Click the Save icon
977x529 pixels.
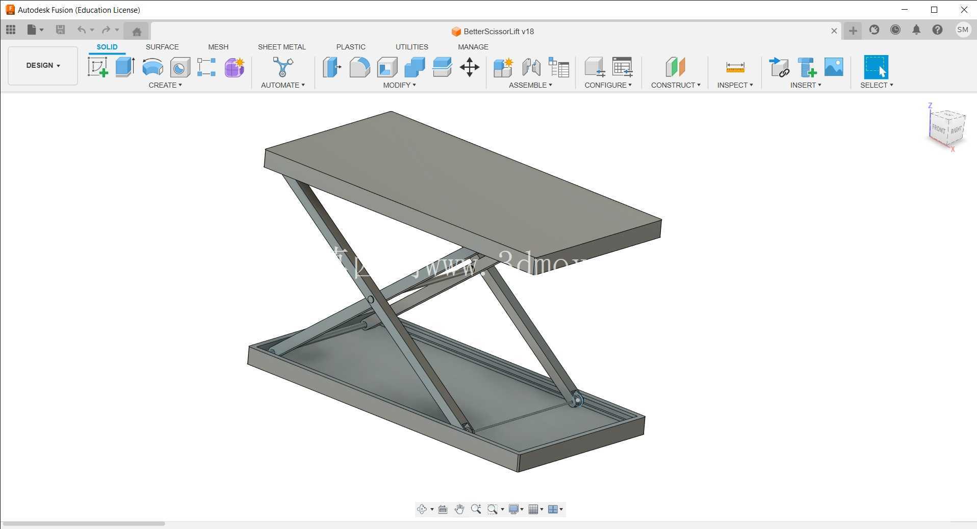pyautogui.click(x=60, y=30)
